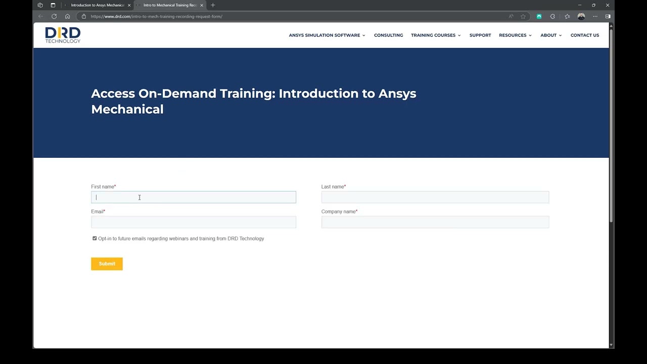Click into the Last name field
Screen dimensions: 647x364
435,197
